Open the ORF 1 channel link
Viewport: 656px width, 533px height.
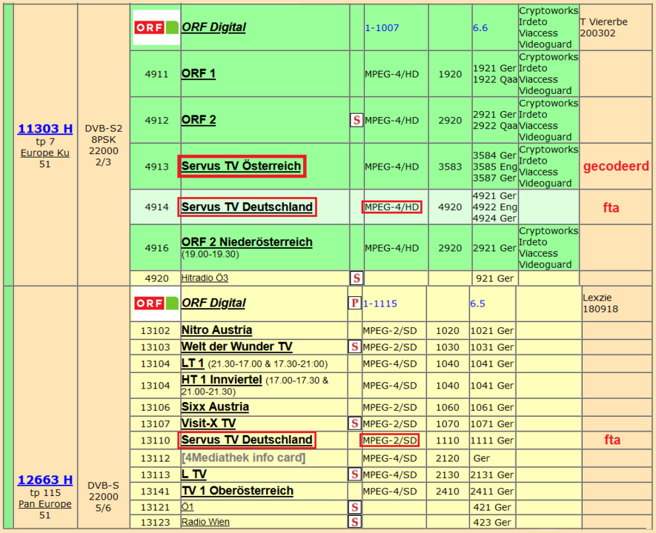click(x=199, y=74)
